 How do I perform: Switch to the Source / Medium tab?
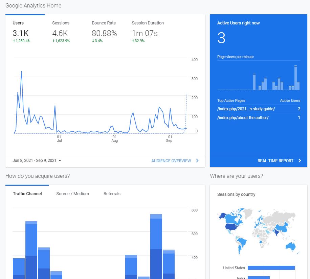[x=72, y=194]
